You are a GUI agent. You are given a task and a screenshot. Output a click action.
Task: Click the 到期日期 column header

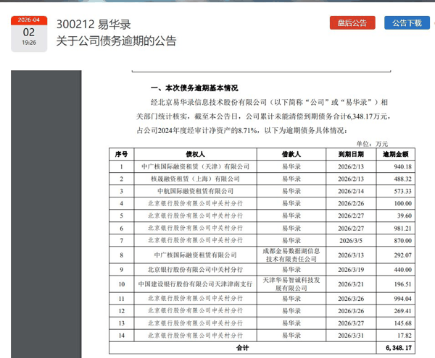[x=350, y=155]
